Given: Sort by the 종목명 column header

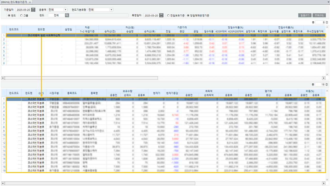Looking at the screenshot, I should tap(94, 93).
